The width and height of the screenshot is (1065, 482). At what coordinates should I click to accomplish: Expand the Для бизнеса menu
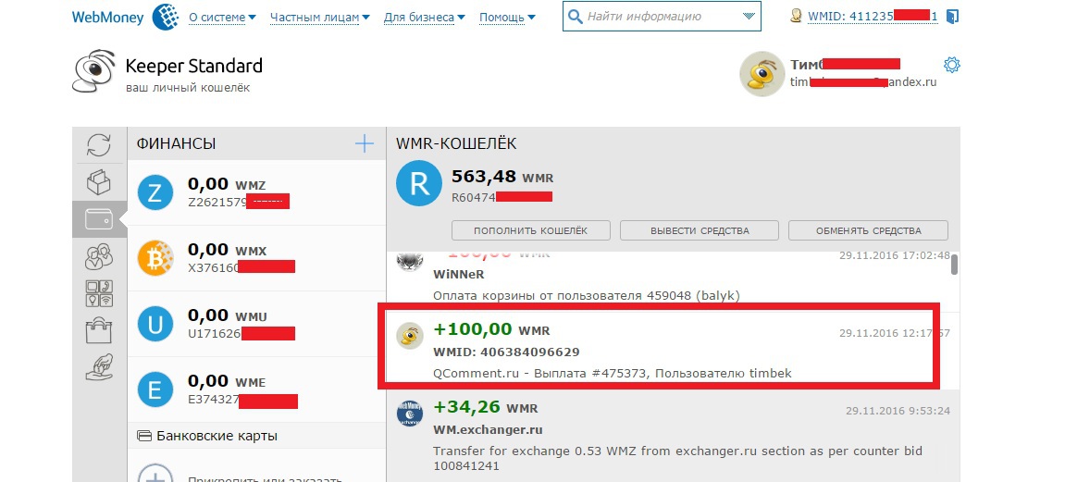pyautogui.click(x=425, y=17)
